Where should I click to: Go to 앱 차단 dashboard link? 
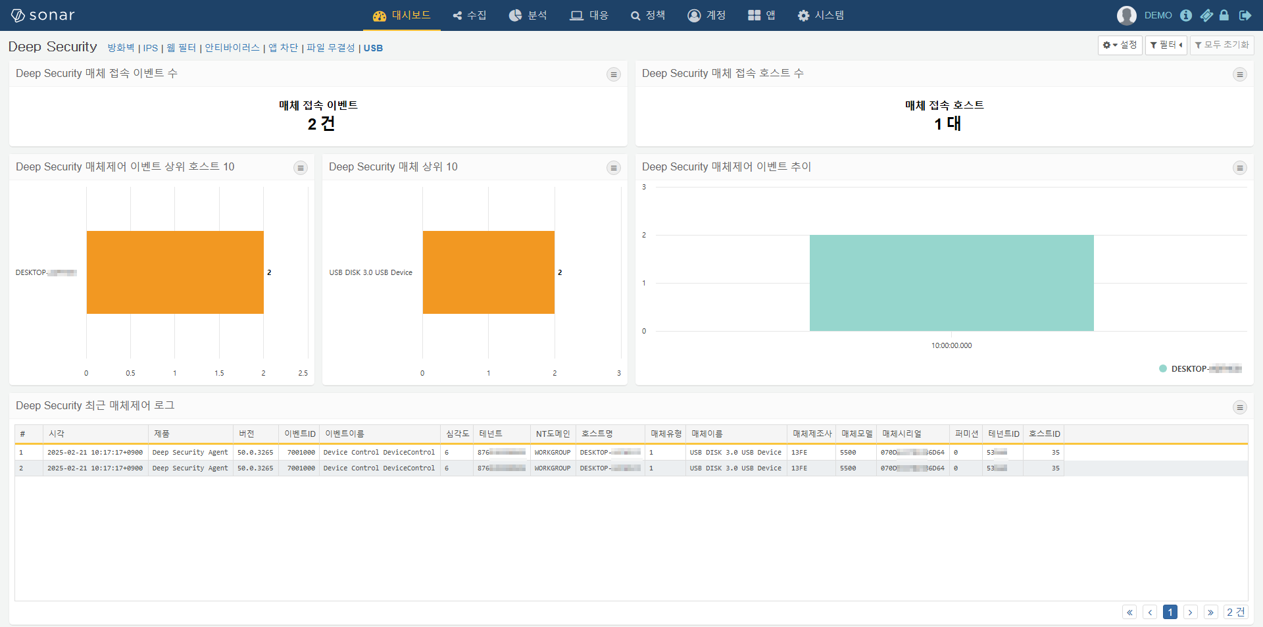(283, 48)
